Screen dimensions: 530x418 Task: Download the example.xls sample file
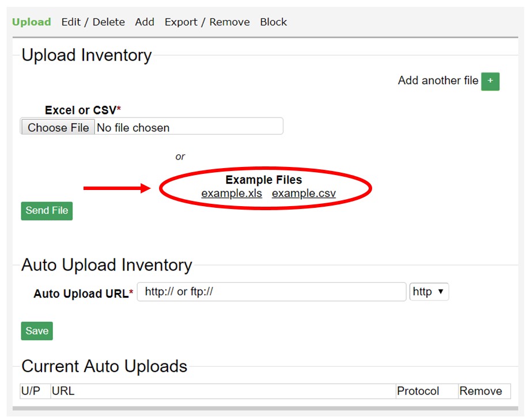232,193
